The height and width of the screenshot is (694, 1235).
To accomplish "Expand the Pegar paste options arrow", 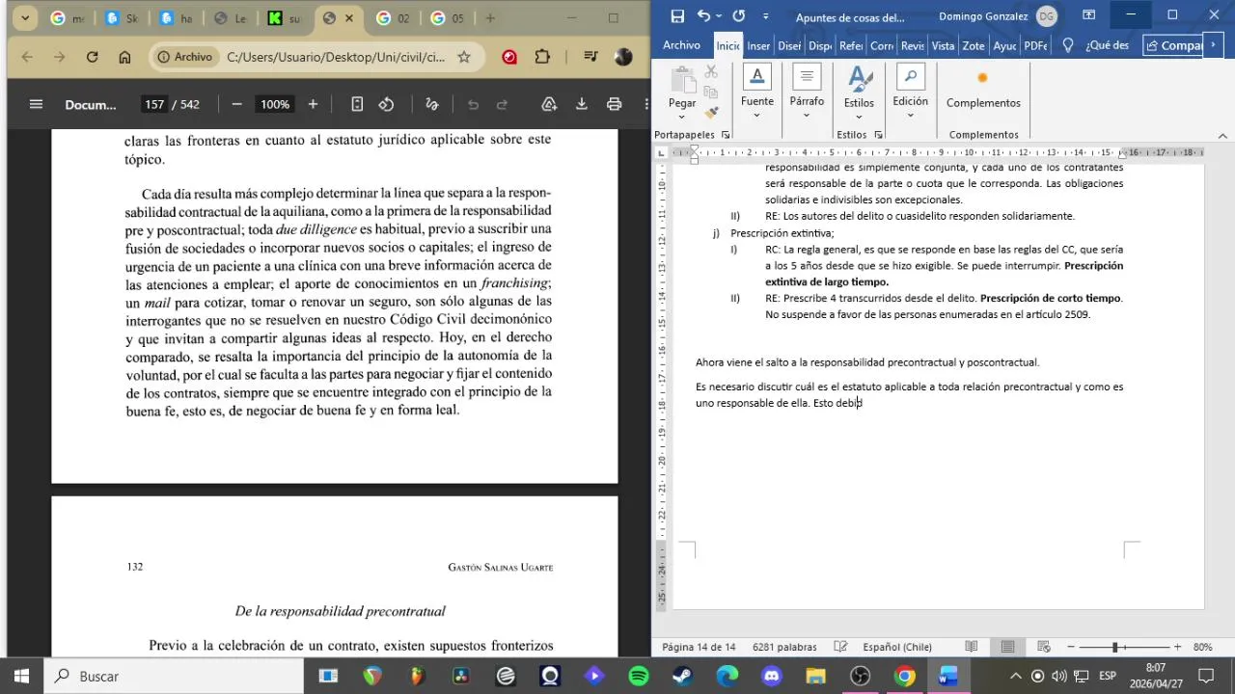I will [682, 116].
